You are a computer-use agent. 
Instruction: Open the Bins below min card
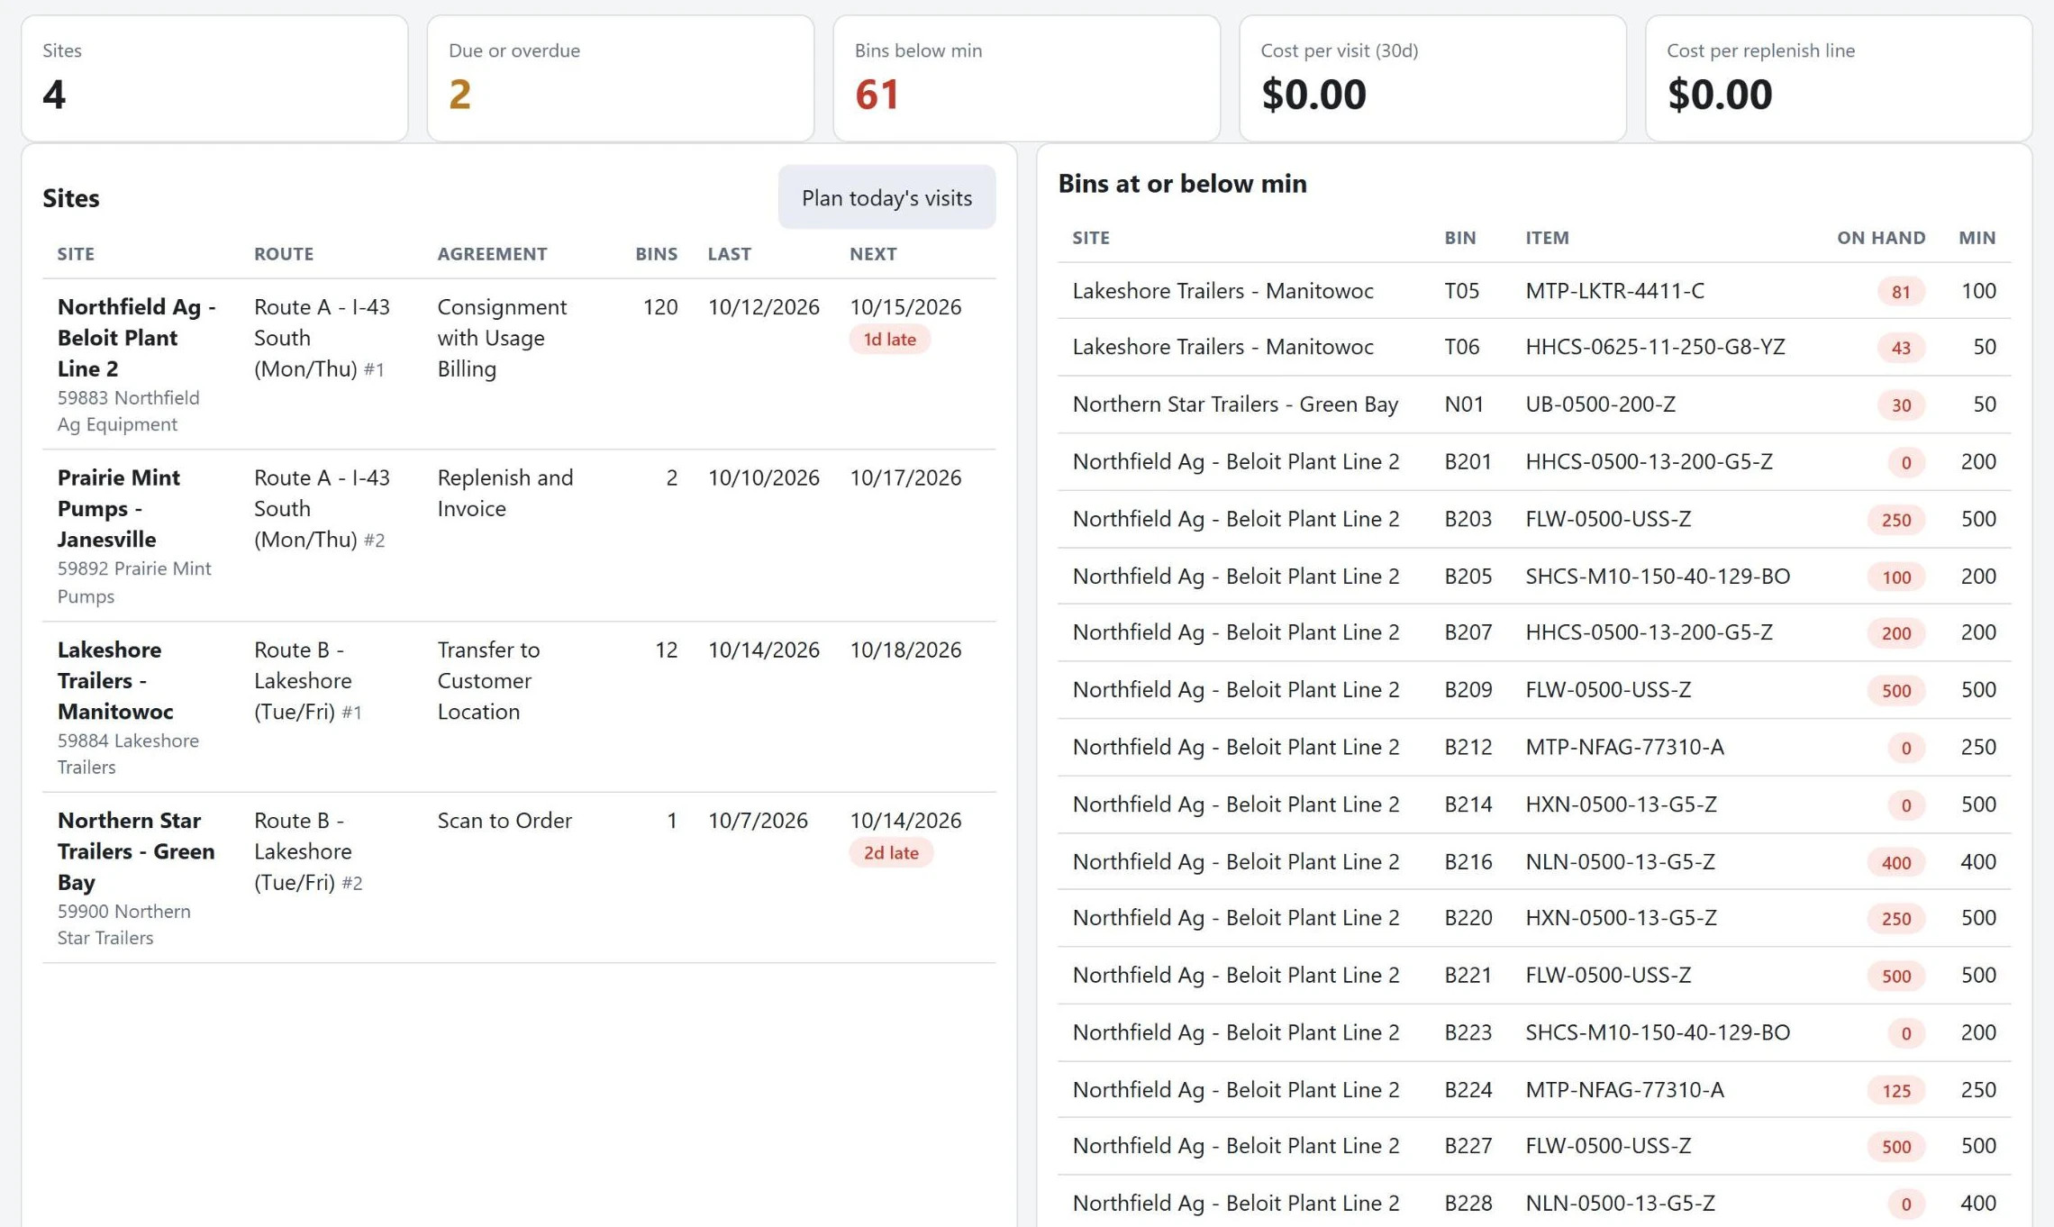[x=1026, y=77]
